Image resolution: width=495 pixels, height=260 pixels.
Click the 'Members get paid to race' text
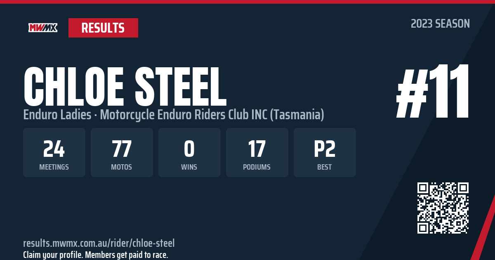126,255
